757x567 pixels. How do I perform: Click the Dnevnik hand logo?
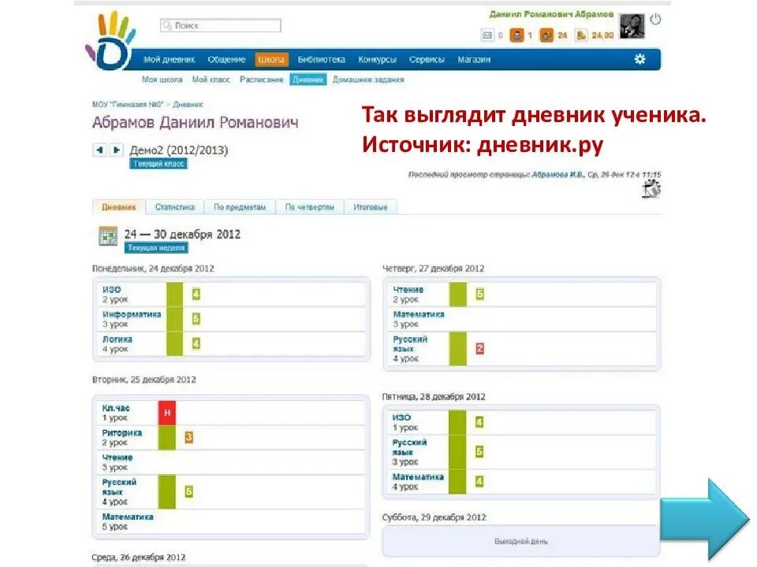click(110, 40)
